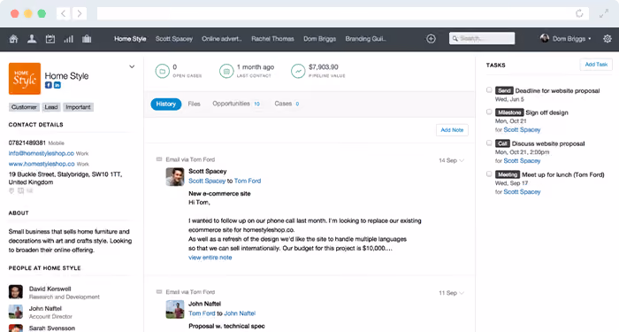Open the sales pipeline chart icon
The image size is (619, 332).
[69, 39]
